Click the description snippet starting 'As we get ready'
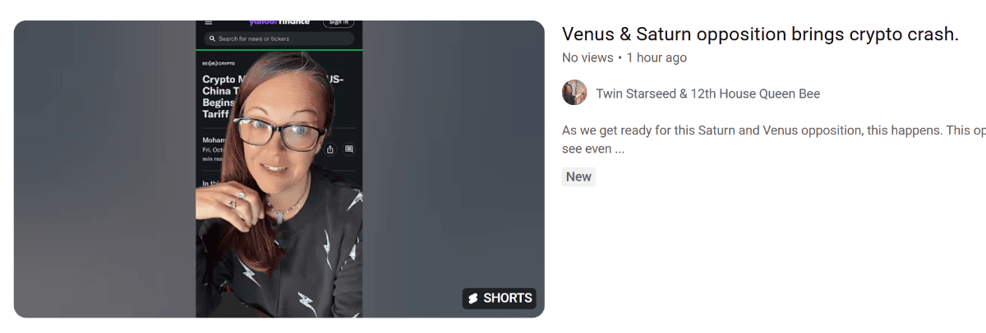Viewport: 986px width, 333px height. (x=773, y=139)
